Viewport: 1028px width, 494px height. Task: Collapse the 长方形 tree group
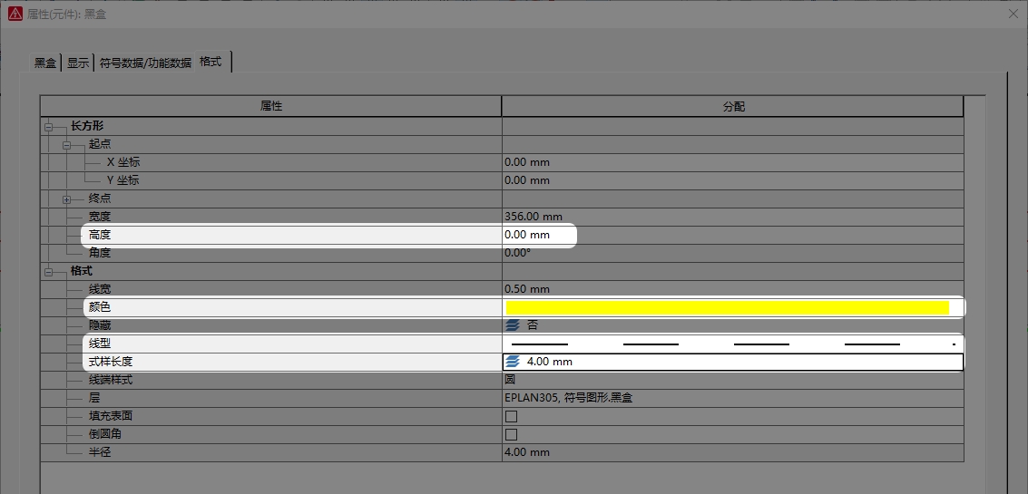pos(48,127)
